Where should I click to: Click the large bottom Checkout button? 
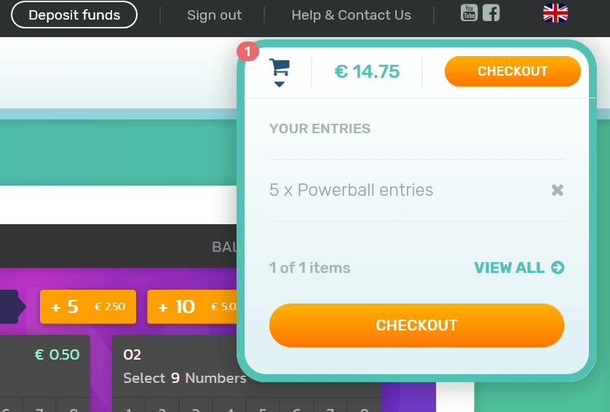tap(416, 325)
